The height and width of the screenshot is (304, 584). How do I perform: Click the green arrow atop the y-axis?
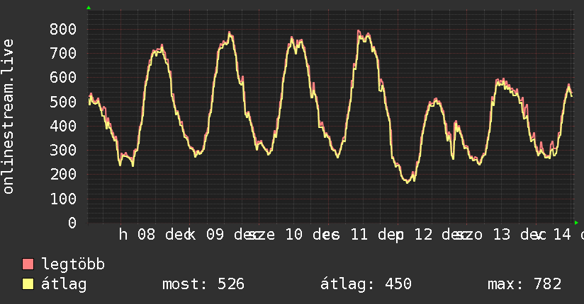pos(89,8)
